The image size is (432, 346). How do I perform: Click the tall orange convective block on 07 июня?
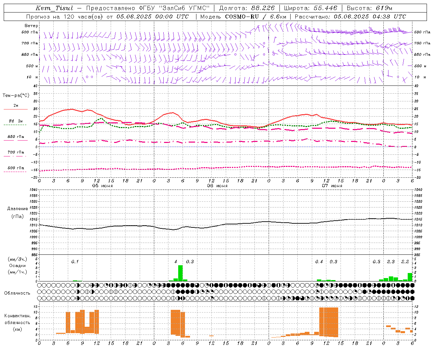tap(329, 322)
